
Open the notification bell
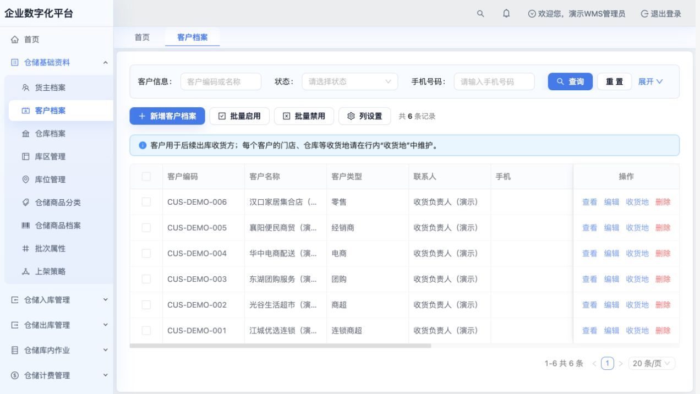coord(506,14)
